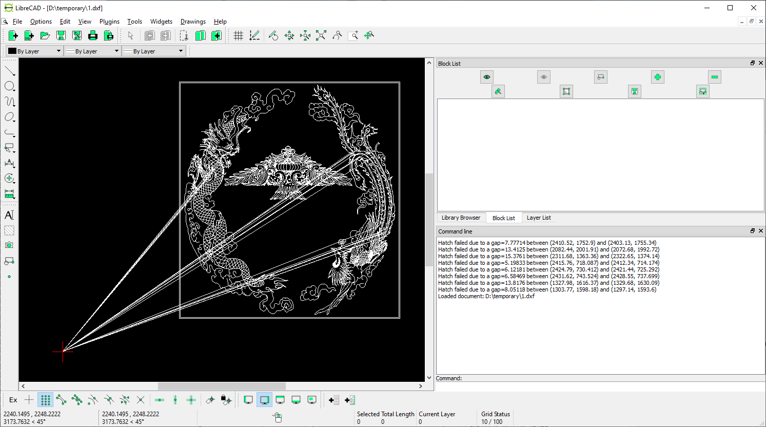Open the Text tool in left sidebar
The image size is (766, 427).
click(9, 215)
